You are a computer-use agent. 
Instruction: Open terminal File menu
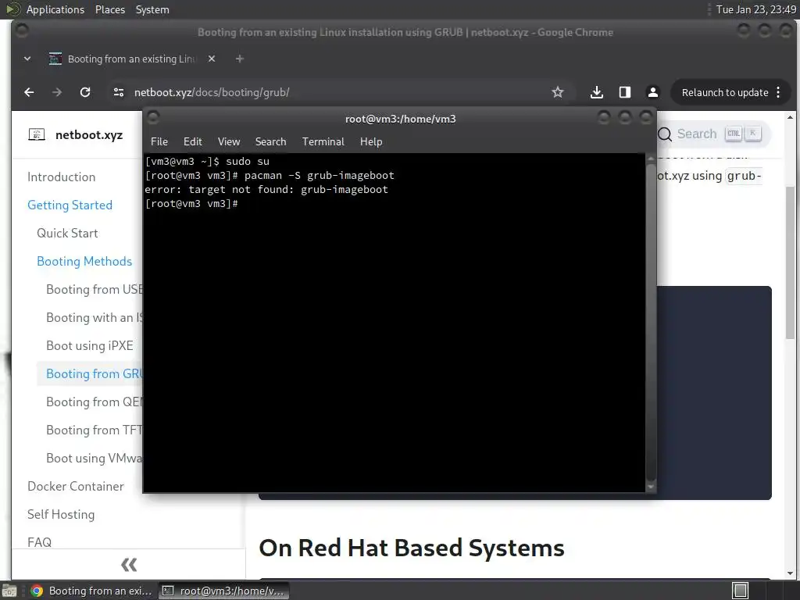(x=159, y=142)
